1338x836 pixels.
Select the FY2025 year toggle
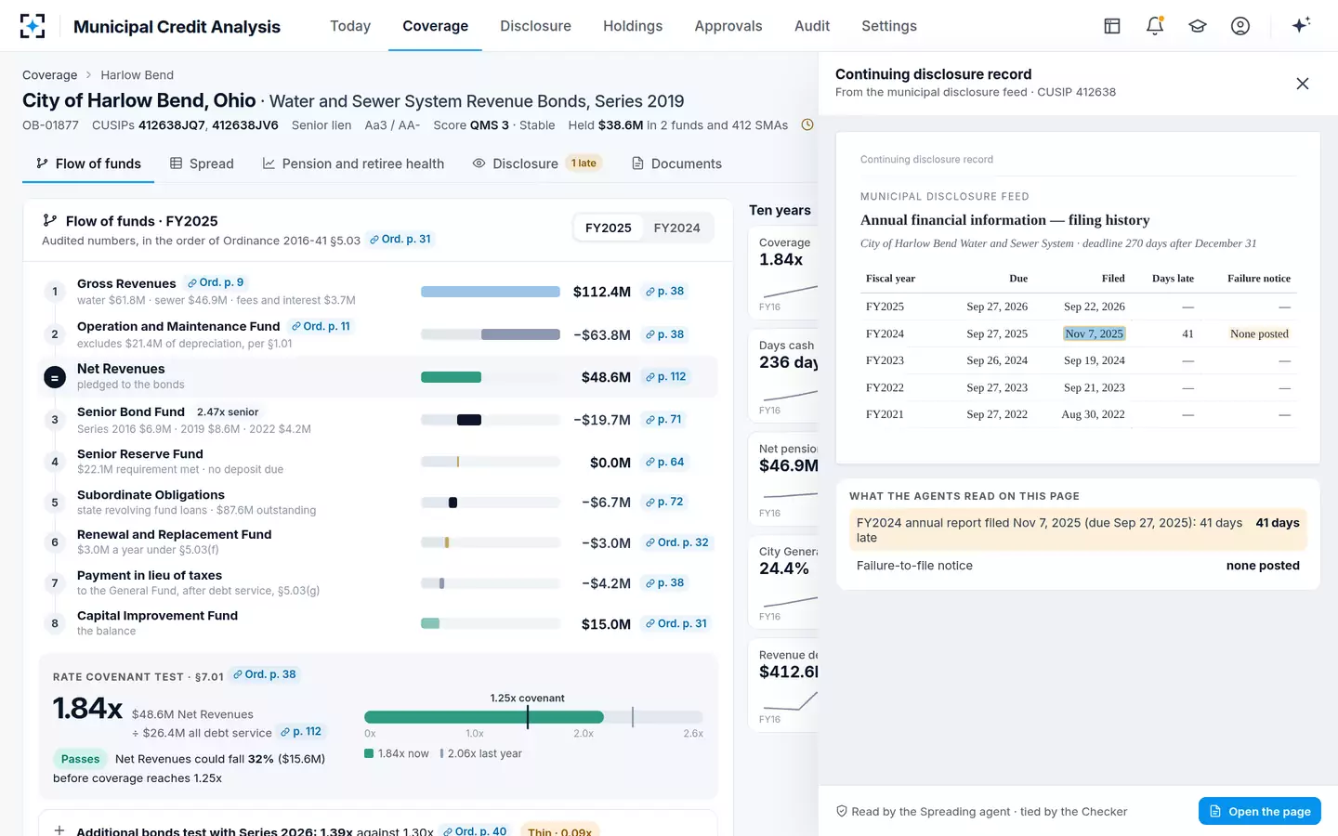coord(609,228)
